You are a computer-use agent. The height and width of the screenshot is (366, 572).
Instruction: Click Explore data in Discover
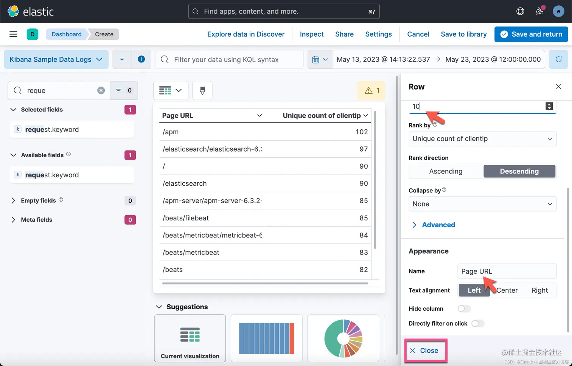pyautogui.click(x=246, y=34)
